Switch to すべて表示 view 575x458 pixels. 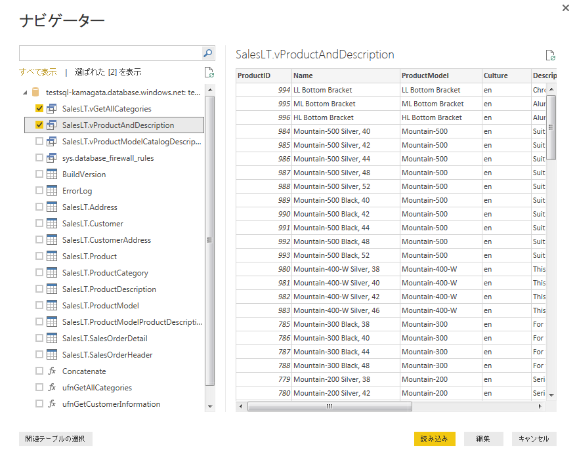[37, 72]
